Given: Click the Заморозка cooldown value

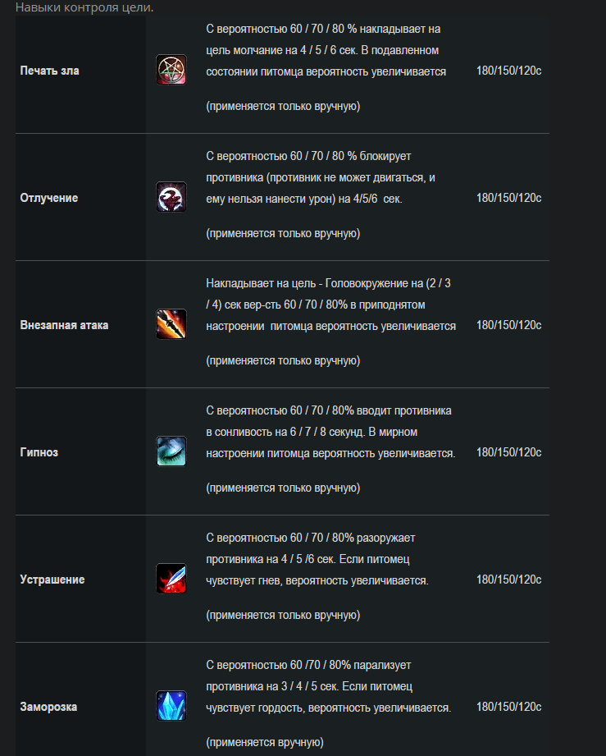Looking at the screenshot, I should pos(508,707).
